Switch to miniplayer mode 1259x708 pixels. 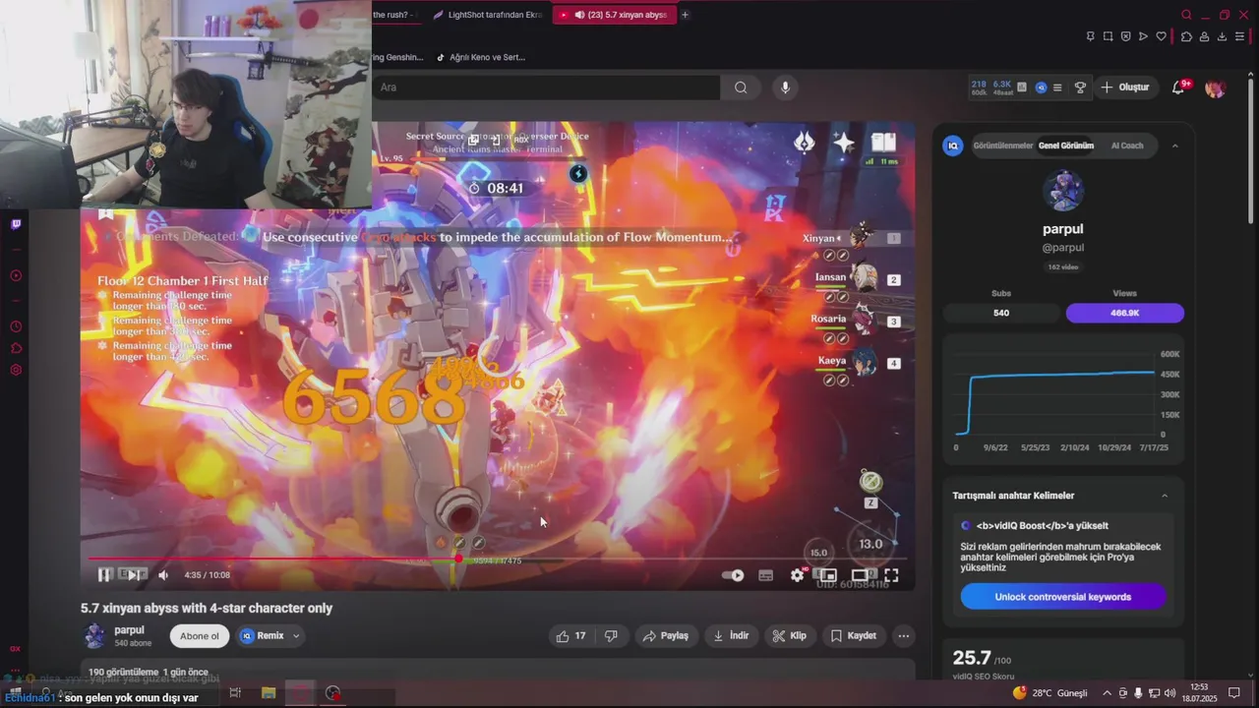pyautogui.click(x=828, y=575)
